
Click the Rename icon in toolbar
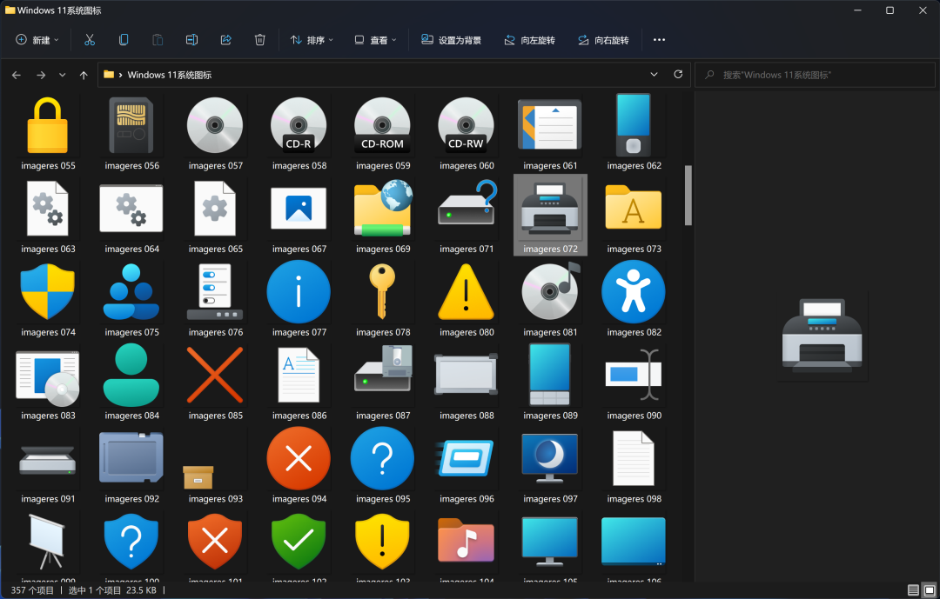191,40
